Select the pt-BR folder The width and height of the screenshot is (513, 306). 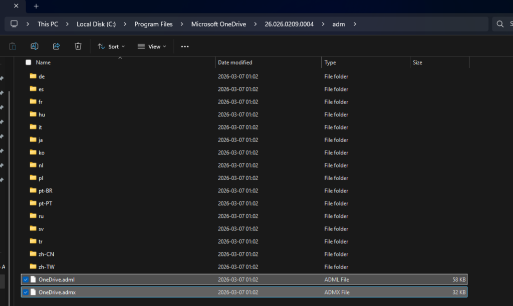point(45,190)
